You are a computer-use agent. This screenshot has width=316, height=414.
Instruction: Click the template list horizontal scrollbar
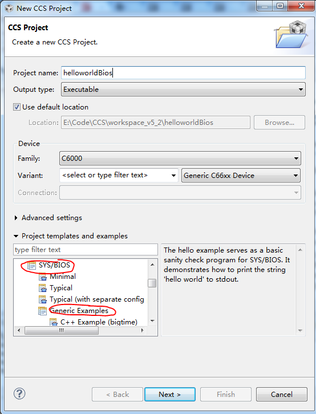click(x=80, y=330)
